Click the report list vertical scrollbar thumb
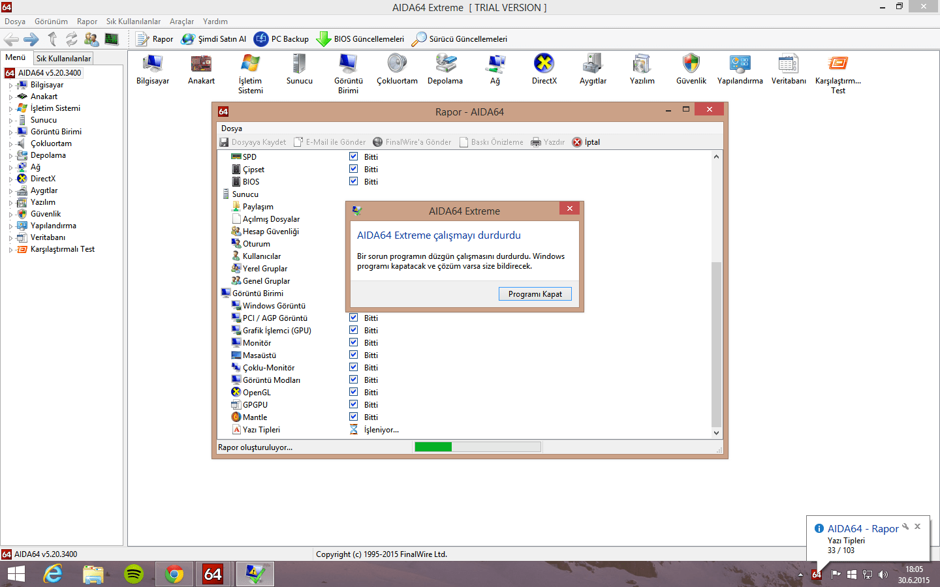The height and width of the screenshot is (587, 940). [x=716, y=344]
